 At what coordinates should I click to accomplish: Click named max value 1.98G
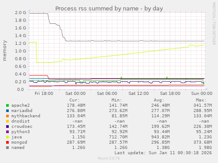point(205,148)
